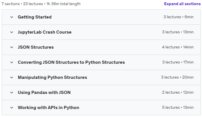Click the '2 lectures • 12min' label
Screen dimensions: 202x117
178,92
